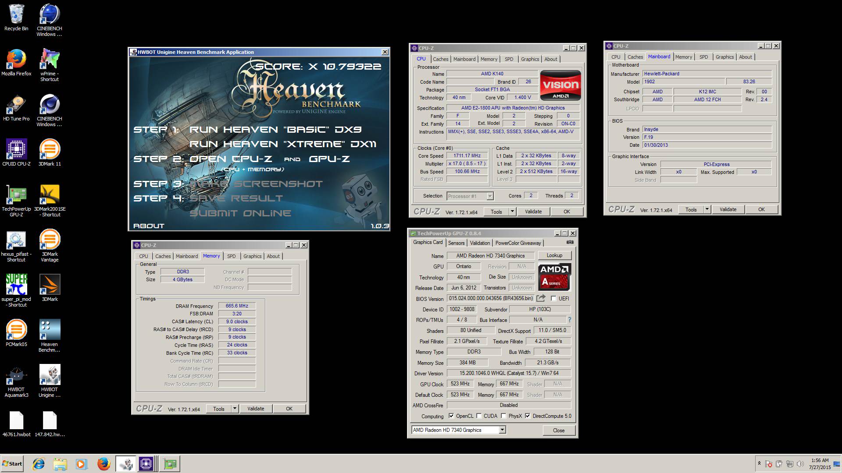Open SPD tab in Mainboard CPU-Z window

[703, 57]
